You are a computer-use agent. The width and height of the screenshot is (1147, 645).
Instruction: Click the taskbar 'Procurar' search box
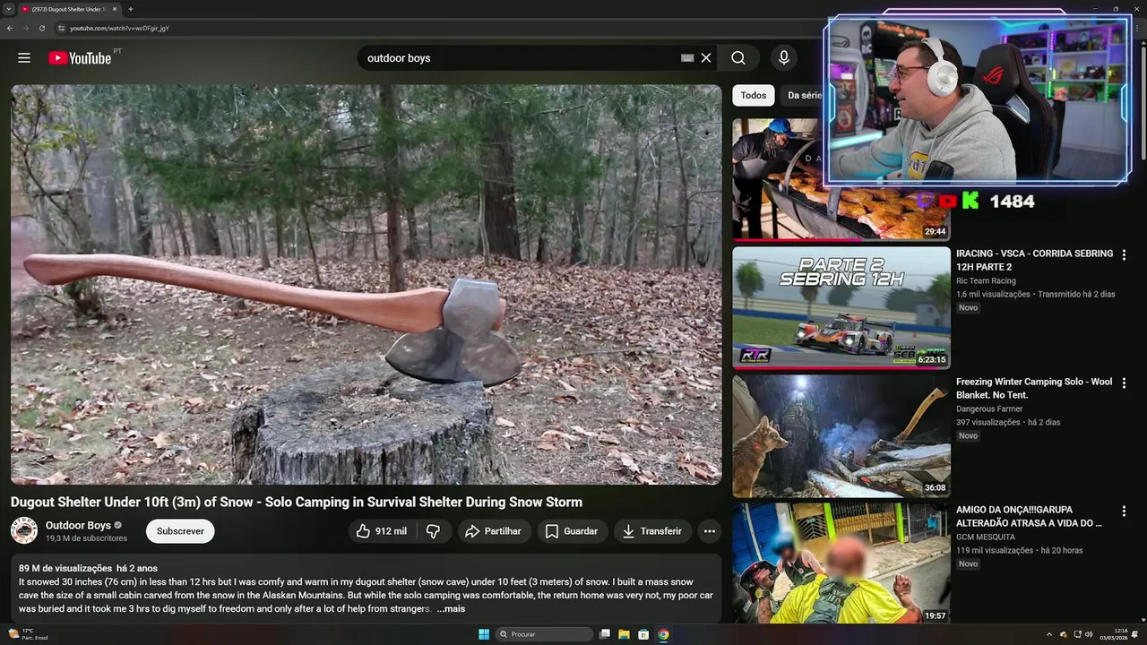545,634
